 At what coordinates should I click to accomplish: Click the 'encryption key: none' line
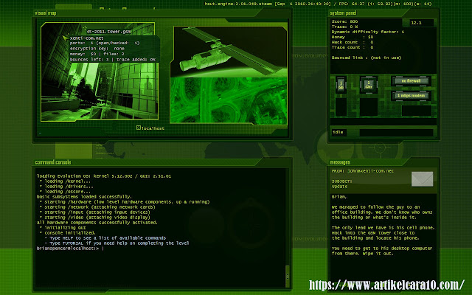pos(97,49)
